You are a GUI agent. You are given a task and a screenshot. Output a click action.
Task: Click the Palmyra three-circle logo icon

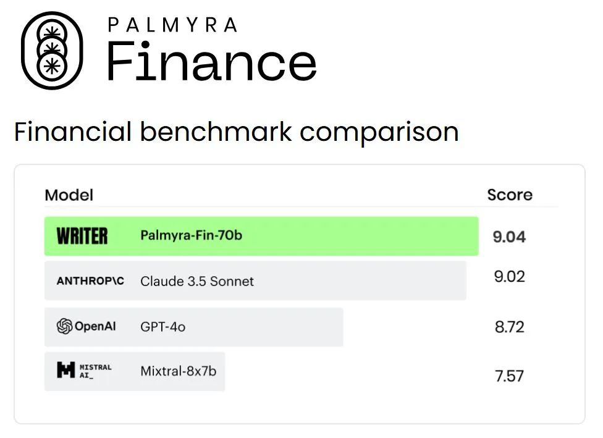52,51
